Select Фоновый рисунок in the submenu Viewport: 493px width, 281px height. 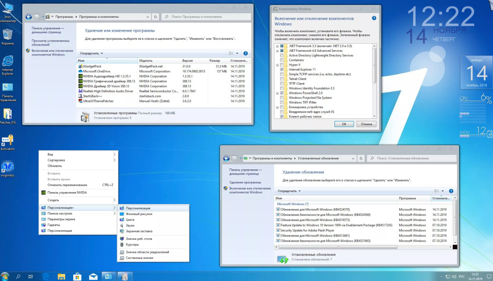click(154, 214)
